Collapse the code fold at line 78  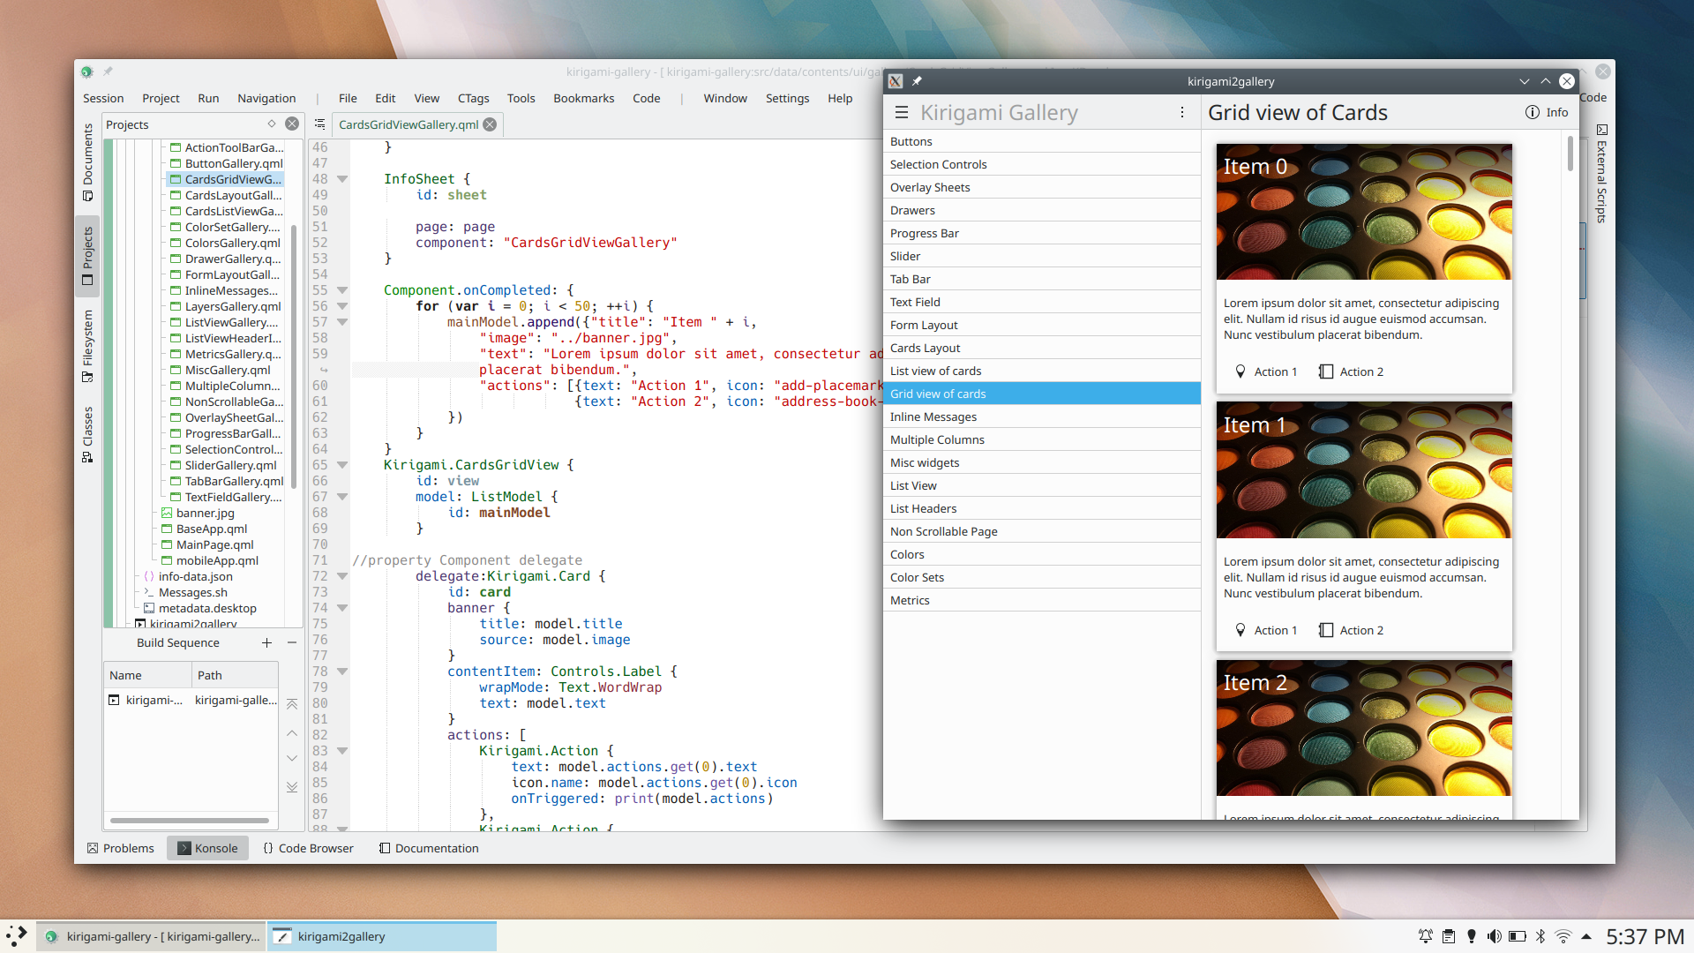[x=342, y=672]
